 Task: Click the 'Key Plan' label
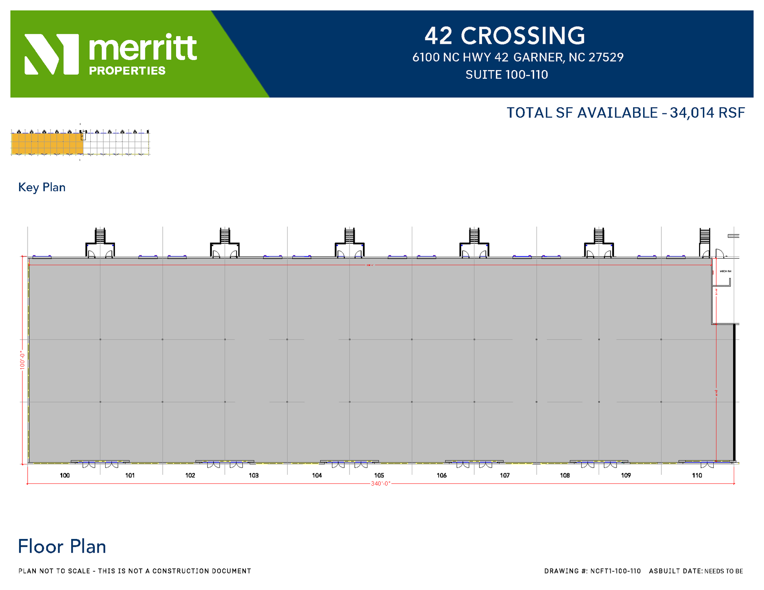[42, 187]
